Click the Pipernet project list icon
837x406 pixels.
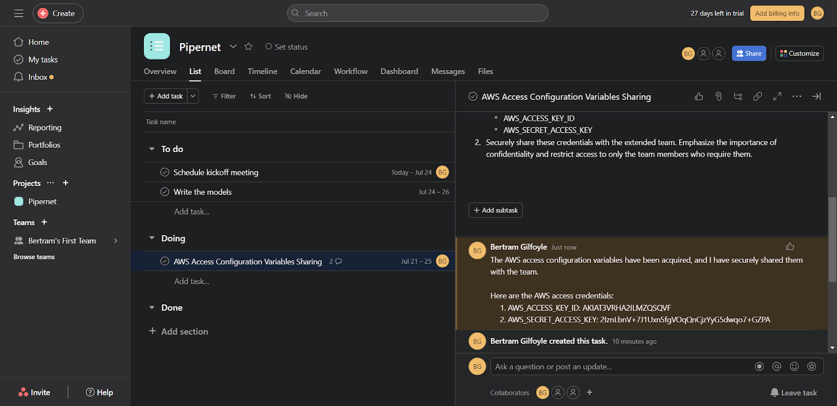[157, 46]
